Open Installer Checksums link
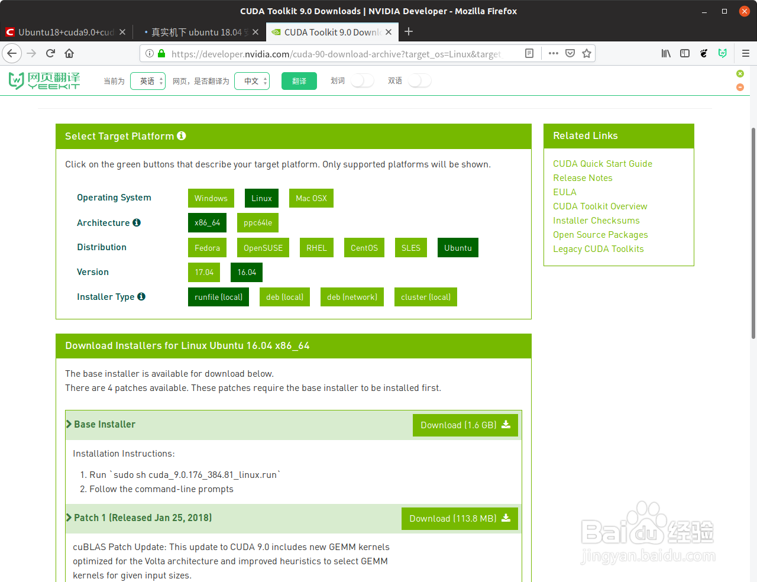Image resolution: width=757 pixels, height=582 pixels. [x=596, y=221]
